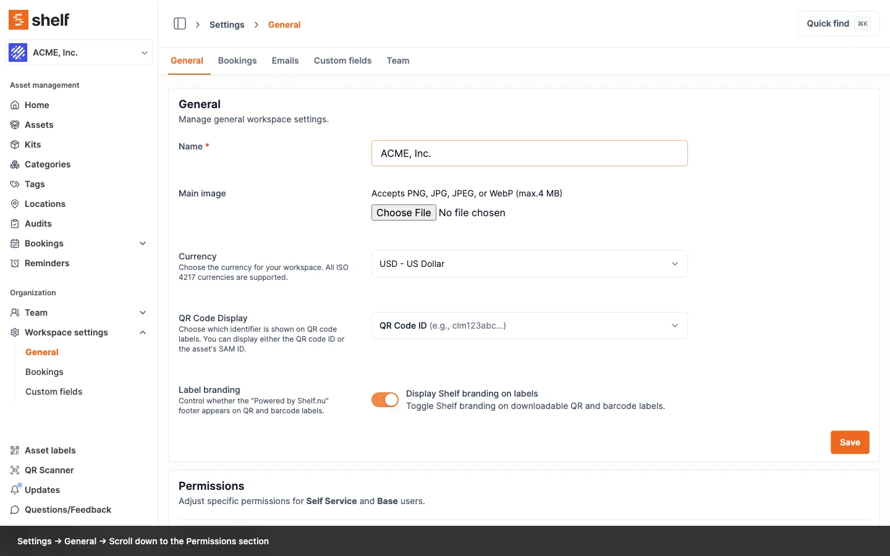Launch the QR Scanner
Screen dimensions: 890x556
(49, 470)
